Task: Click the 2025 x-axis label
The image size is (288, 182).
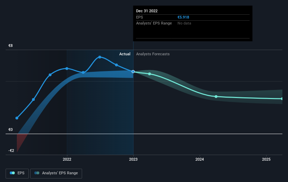Action: (x=266, y=159)
